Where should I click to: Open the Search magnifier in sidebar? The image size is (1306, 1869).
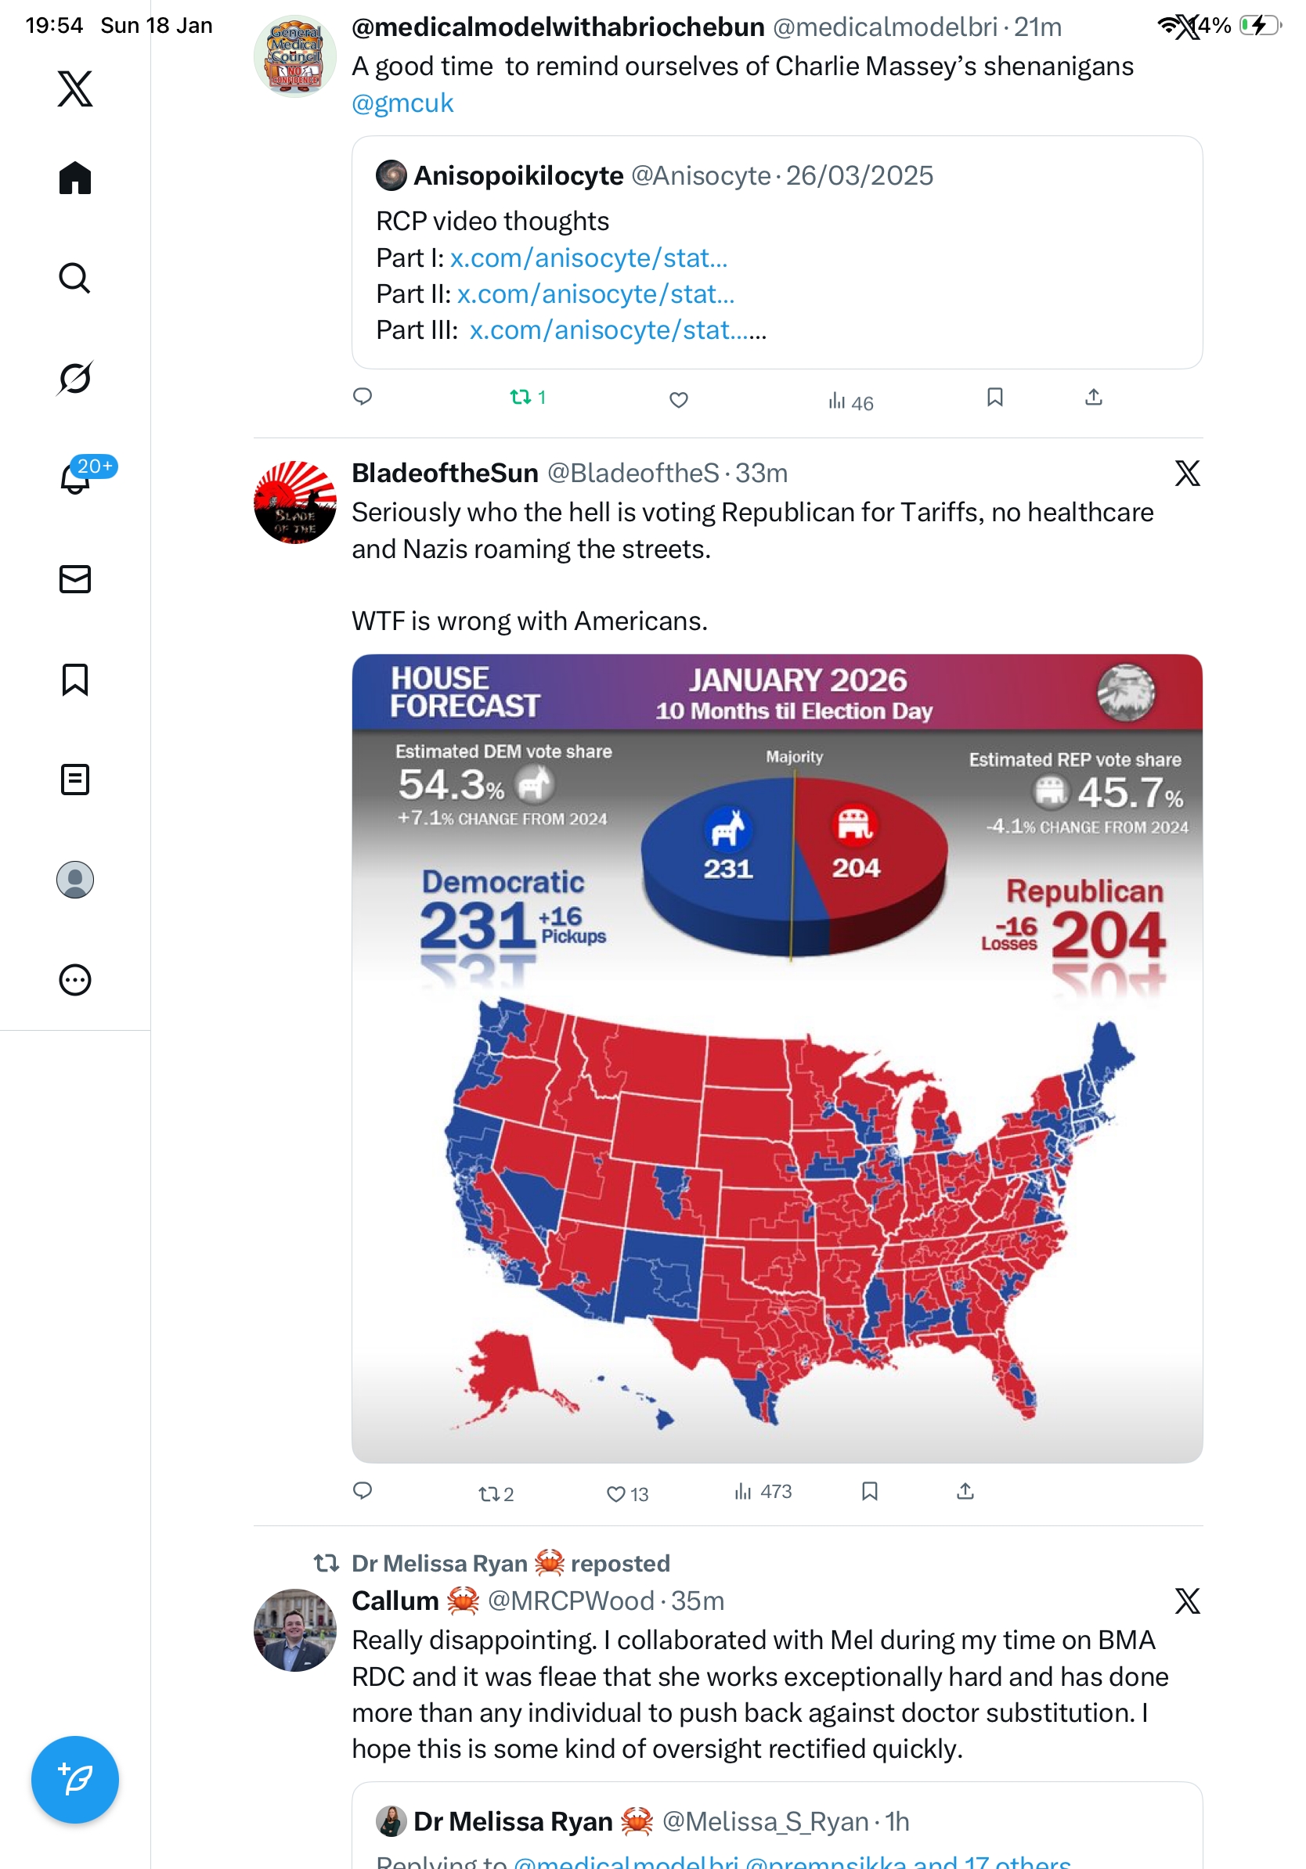(75, 279)
